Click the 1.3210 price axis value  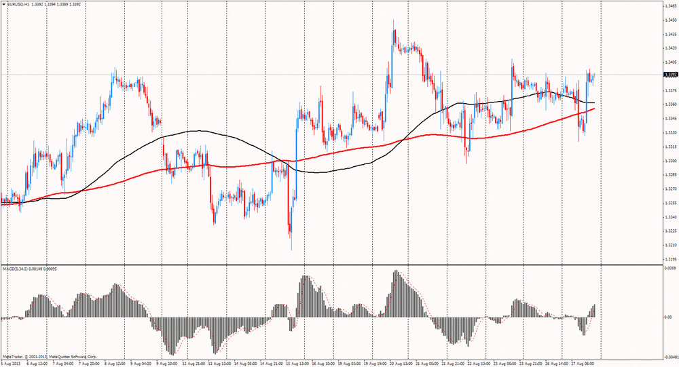672,245
